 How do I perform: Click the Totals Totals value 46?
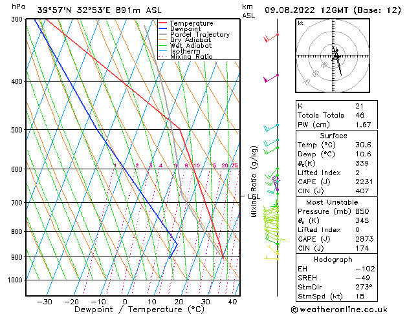360,115
